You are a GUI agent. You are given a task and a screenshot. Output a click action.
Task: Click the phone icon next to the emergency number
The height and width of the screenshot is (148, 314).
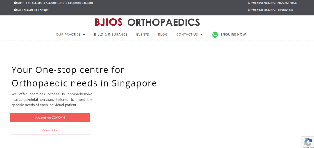249,10
